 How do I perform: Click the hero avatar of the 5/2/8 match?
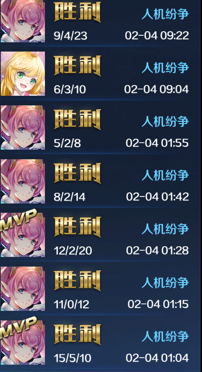click(23, 127)
